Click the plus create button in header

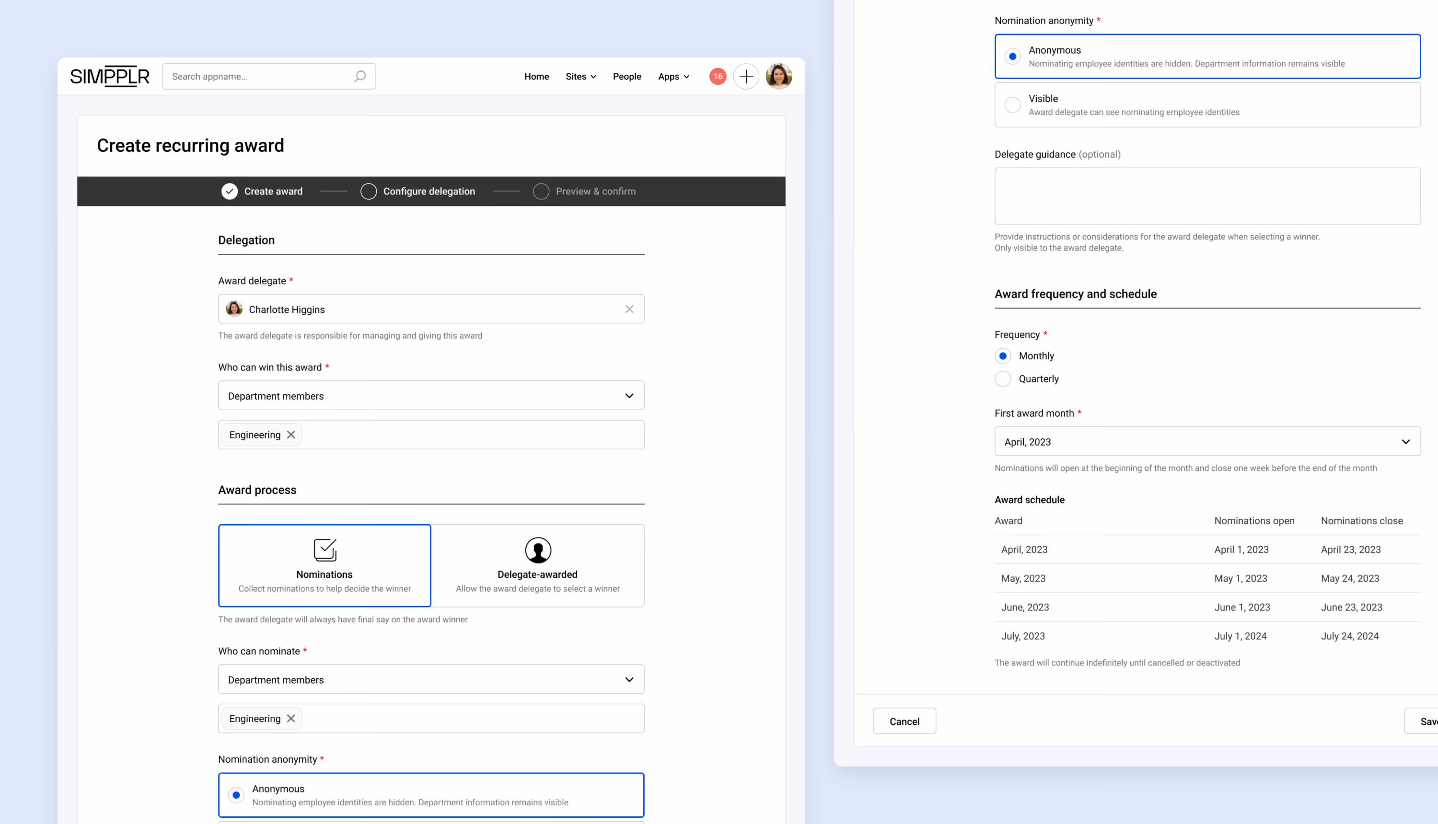(x=746, y=76)
